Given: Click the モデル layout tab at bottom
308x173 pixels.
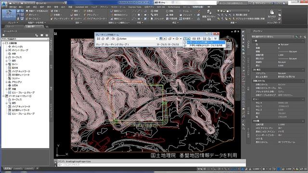Looking at the screenshot, I should point(8,169).
